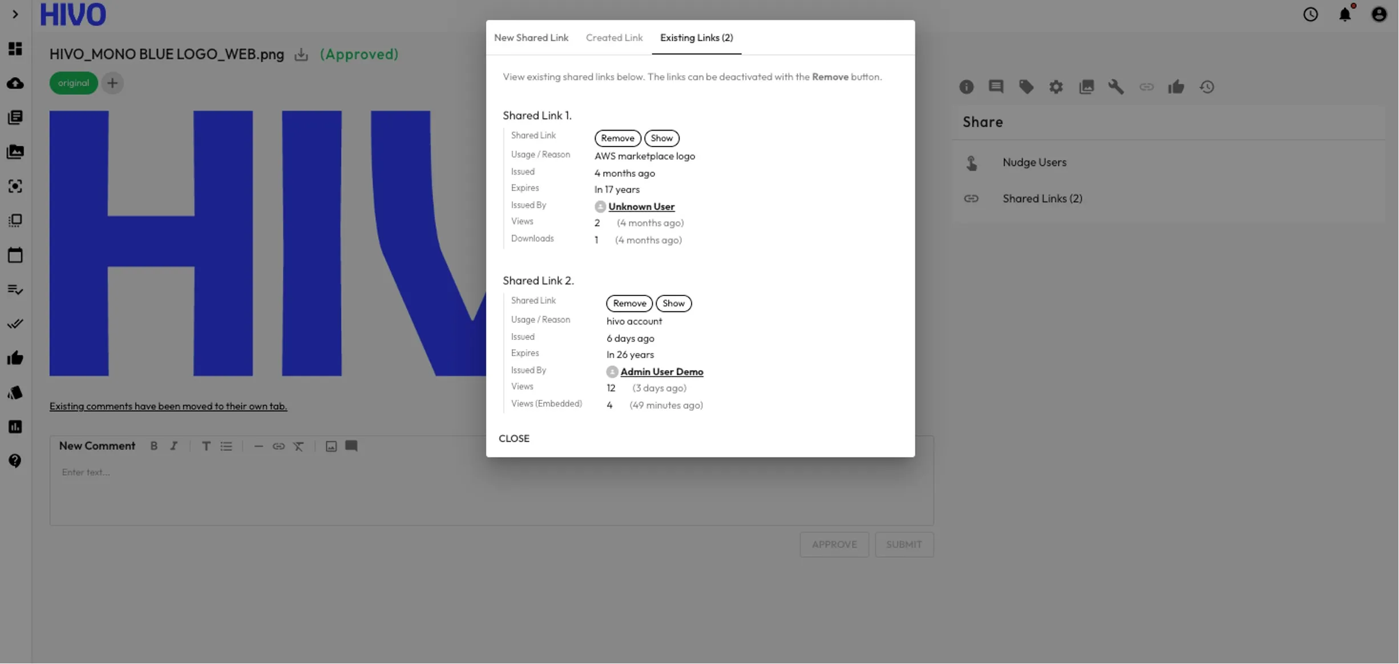
Task: Follow the existing comments moved link
Action: coord(168,406)
